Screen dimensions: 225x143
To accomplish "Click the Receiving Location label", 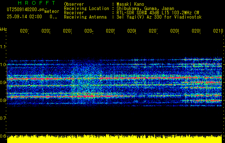I will 87,9.
